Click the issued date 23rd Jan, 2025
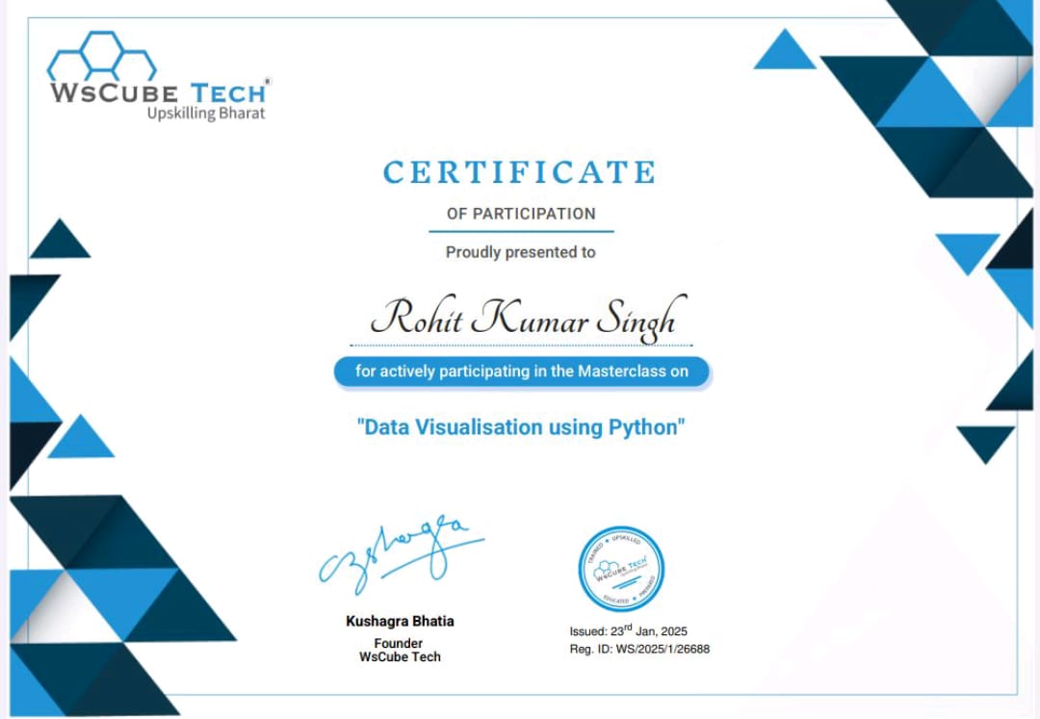Image resolution: width=1040 pixels, height=719 pixels. [628, 631]
